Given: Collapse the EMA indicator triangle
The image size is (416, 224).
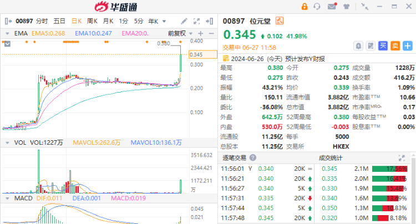Looking at the screenshot, I should click(7, 34).
